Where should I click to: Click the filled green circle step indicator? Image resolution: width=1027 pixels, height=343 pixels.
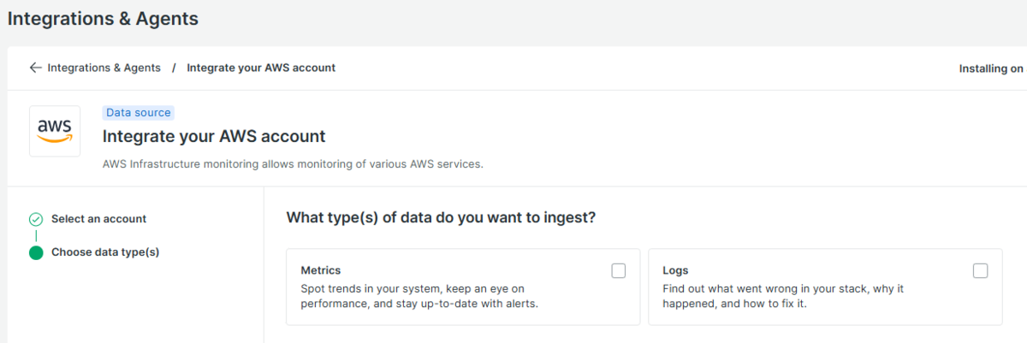coord(36,252)
